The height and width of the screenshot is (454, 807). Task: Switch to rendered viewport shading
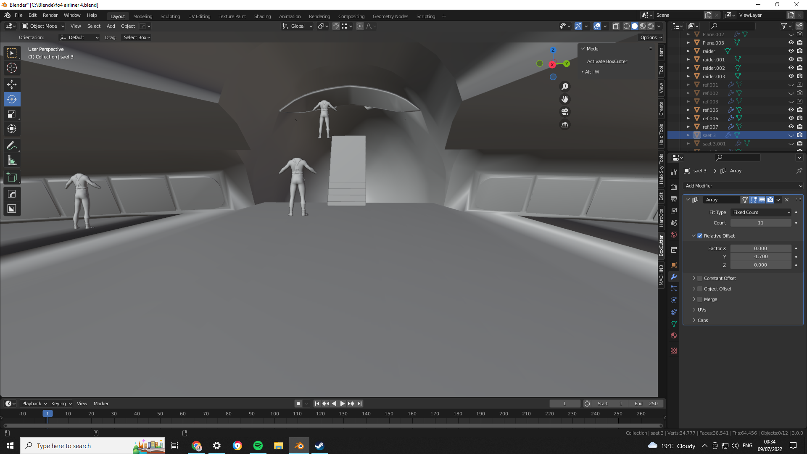(651, 26)
